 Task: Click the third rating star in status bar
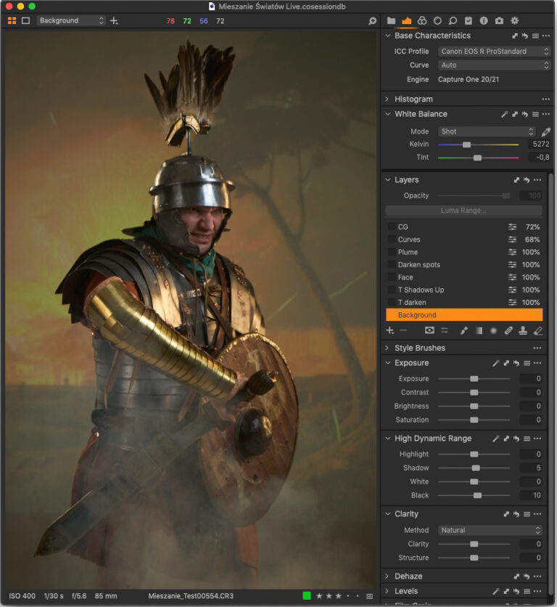tap(338, 596)
